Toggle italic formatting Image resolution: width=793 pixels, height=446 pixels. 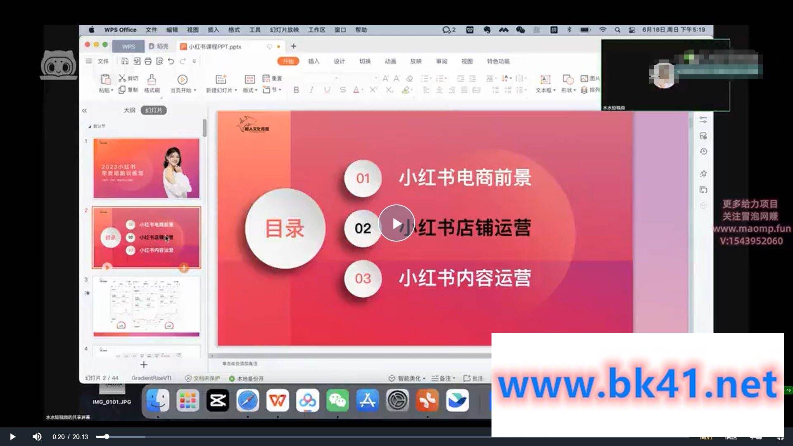(311, 90)
